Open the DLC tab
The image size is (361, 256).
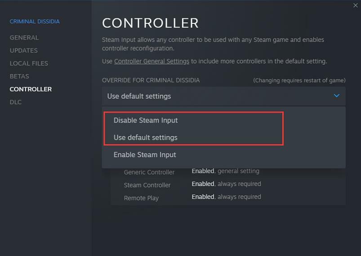16,102
